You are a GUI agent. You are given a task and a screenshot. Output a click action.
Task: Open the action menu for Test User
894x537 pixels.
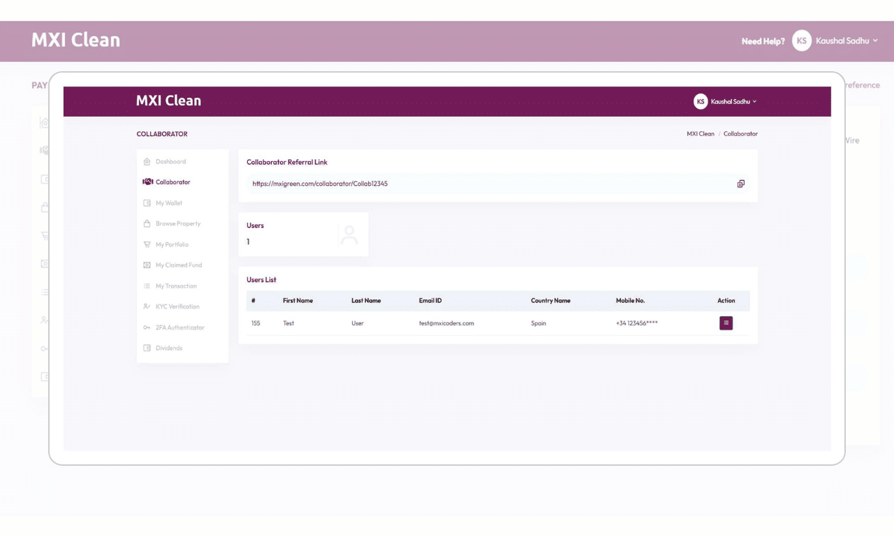click(x=726, y=323)
